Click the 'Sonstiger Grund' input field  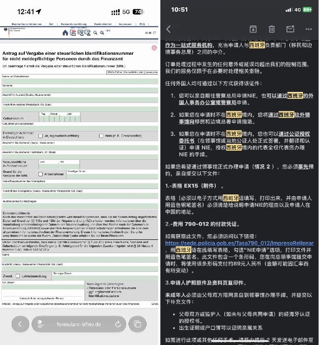coord(112,176)
